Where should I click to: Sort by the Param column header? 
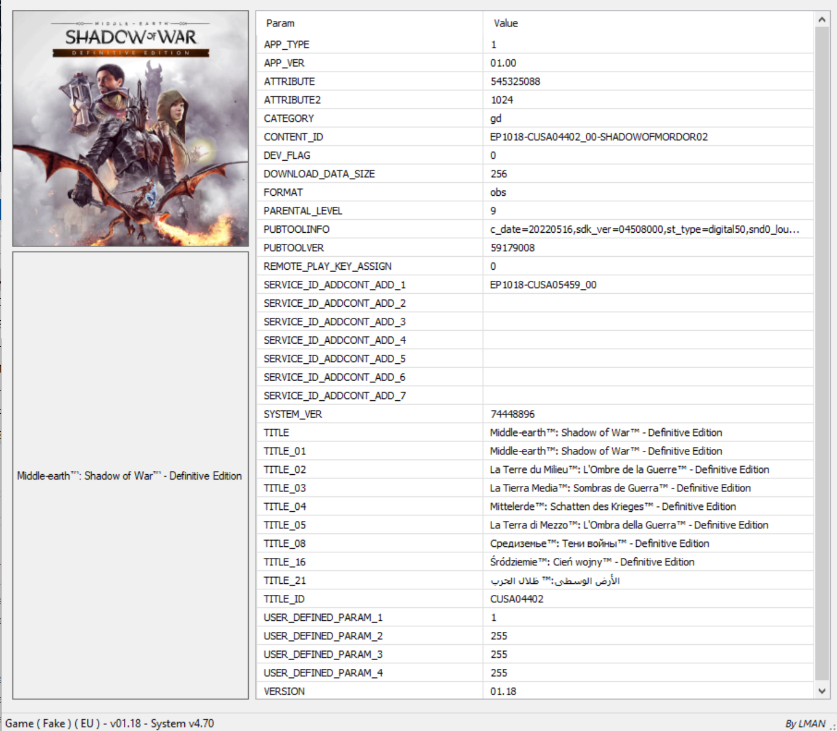[280, 23]
